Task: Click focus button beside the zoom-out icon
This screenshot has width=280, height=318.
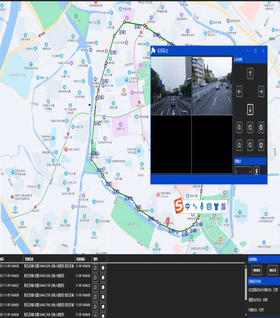Action: point(250,145)
